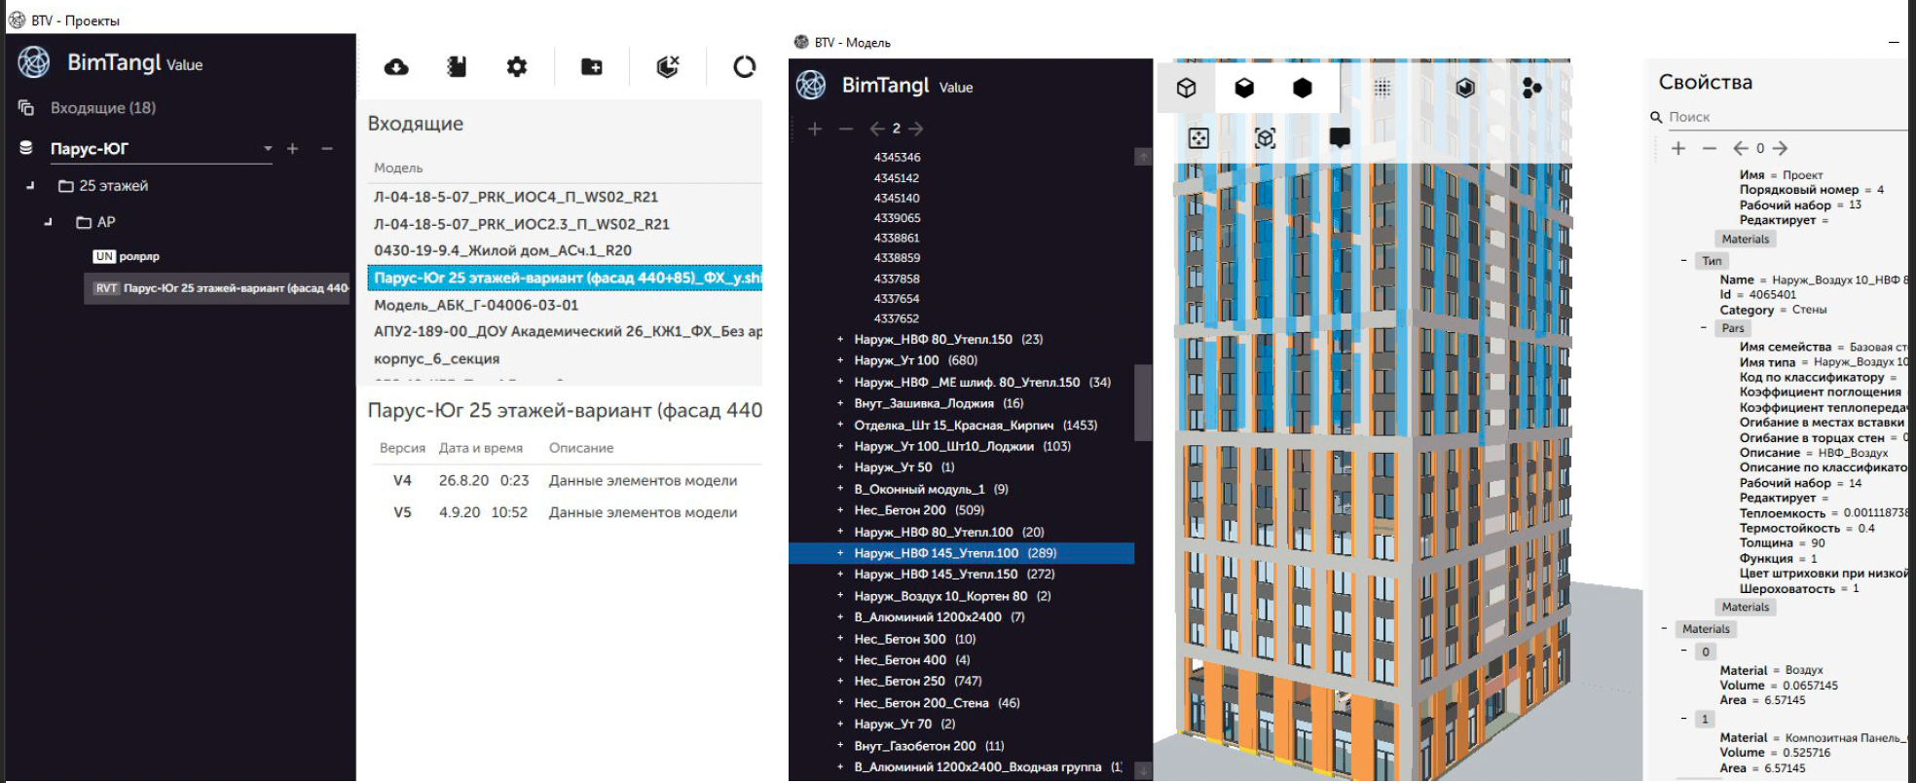Click the Описание column header in versions table

(x=581, y=448)
